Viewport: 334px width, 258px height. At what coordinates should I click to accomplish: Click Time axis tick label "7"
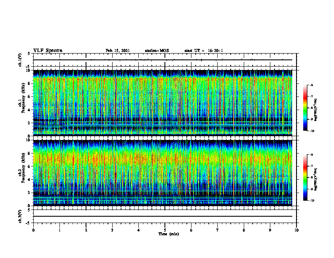pyautogui.click(x=218, y=230)
